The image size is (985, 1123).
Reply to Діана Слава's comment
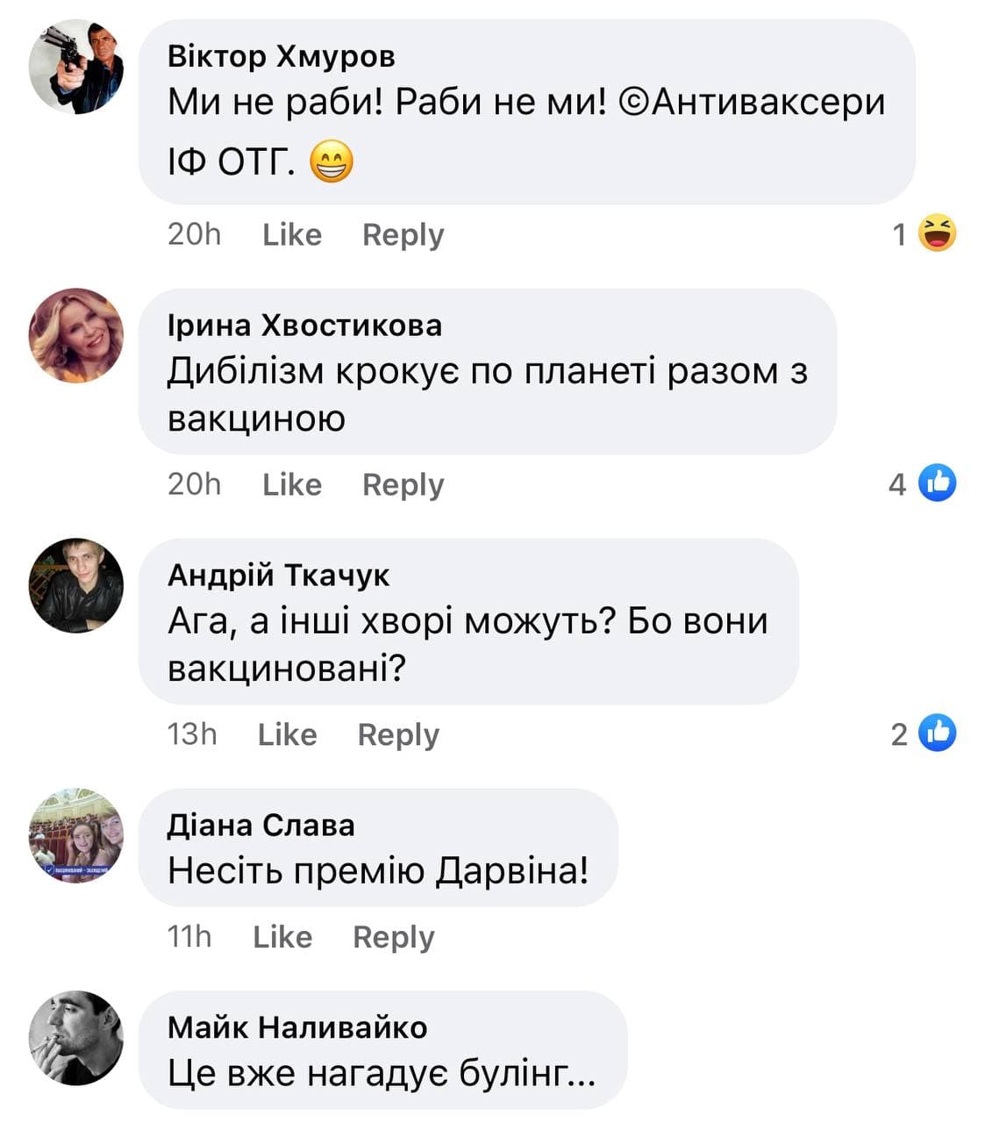(394, 938)
